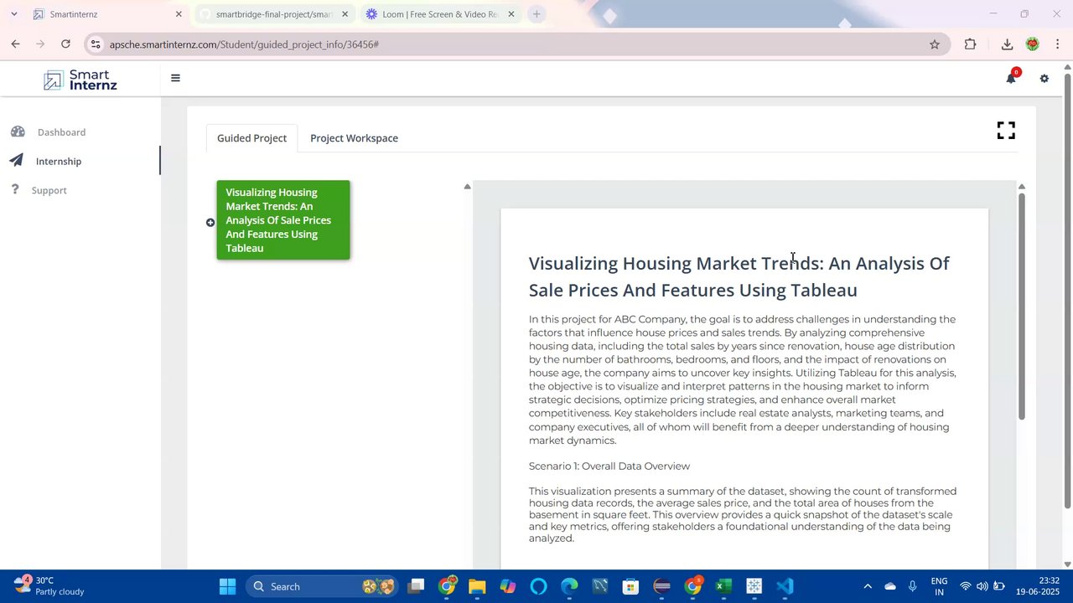Open the notifications bell

click(x=1011, y=78)
